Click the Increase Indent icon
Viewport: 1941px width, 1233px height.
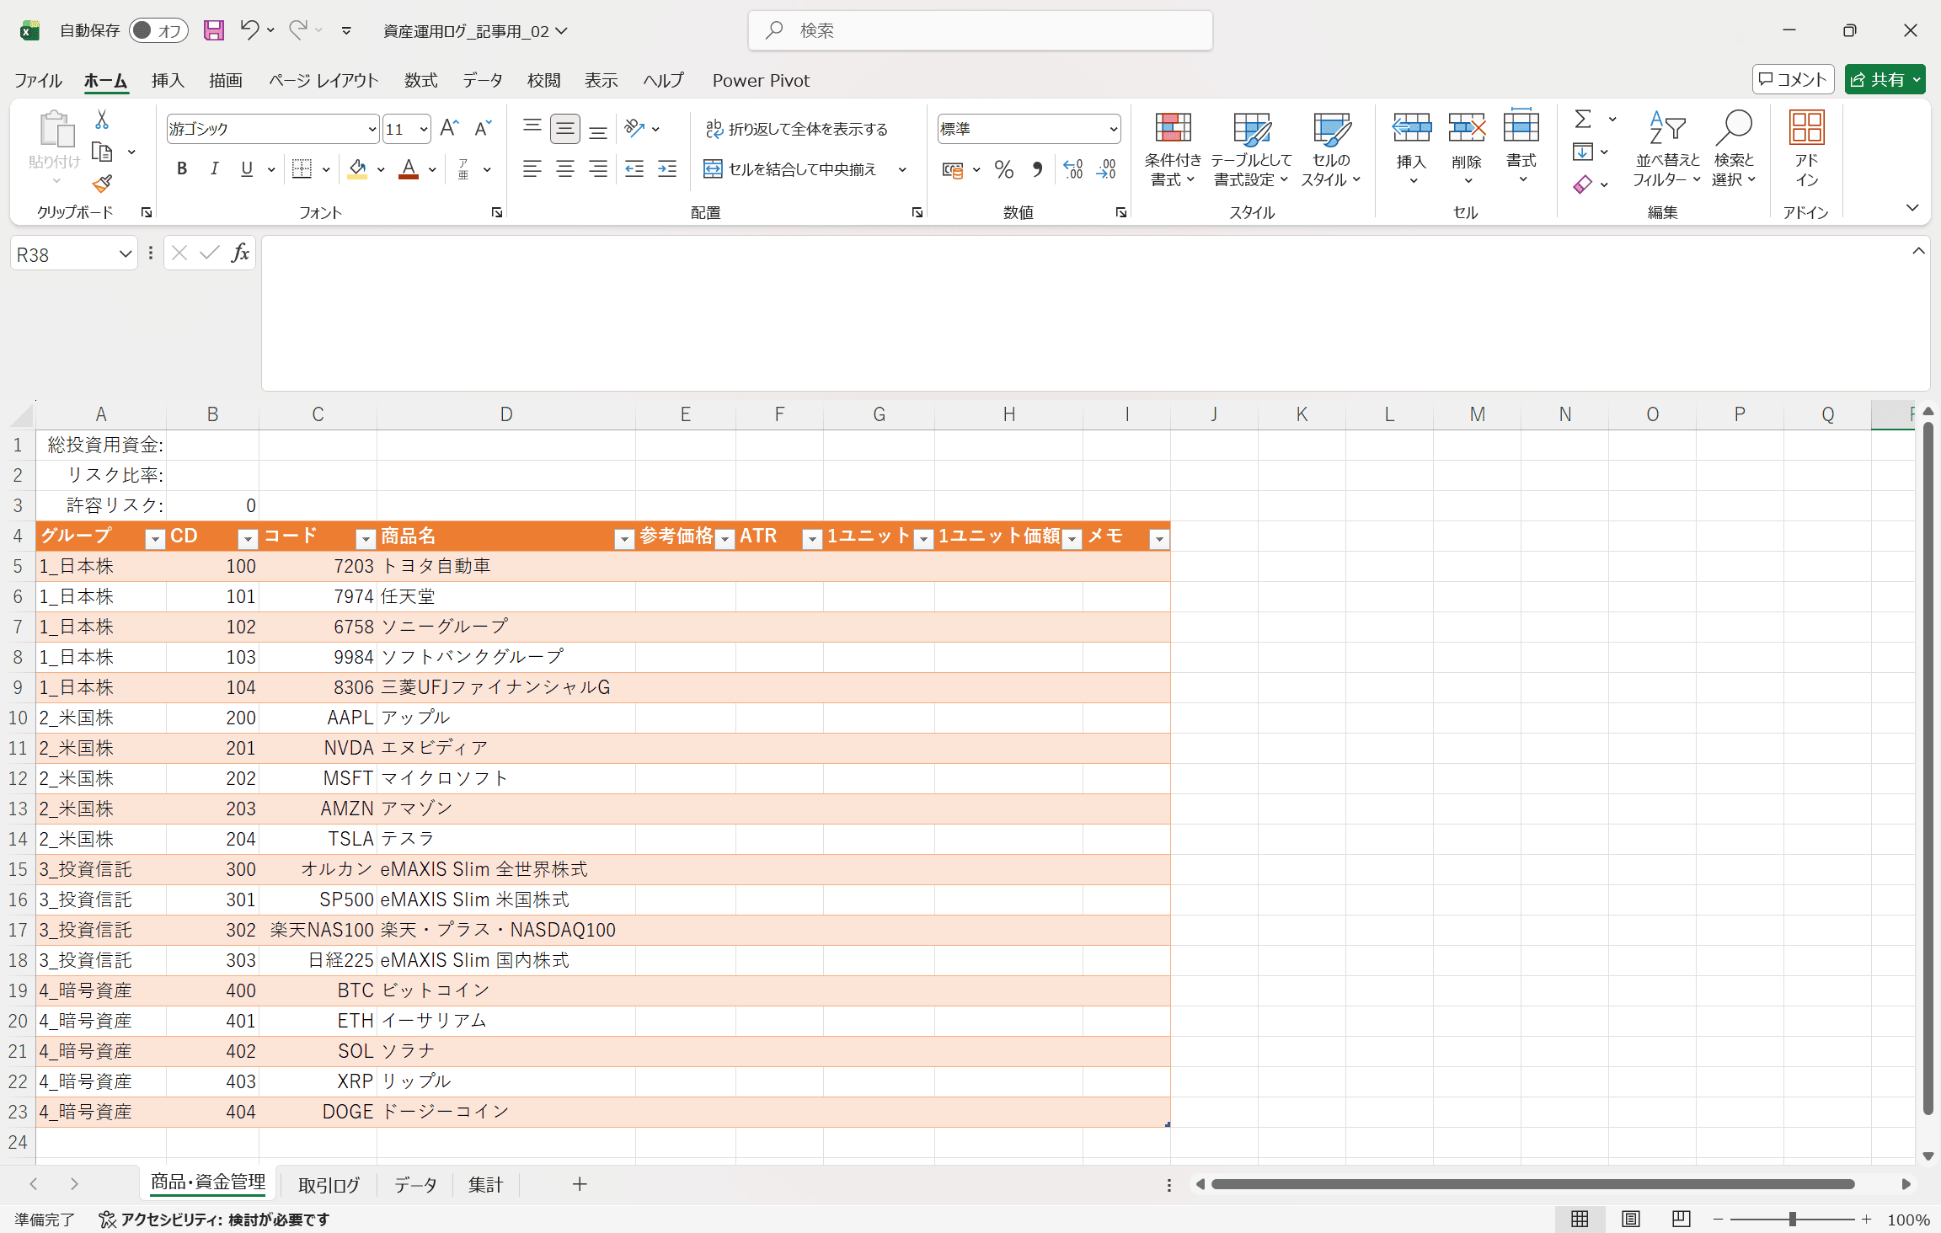667,169
